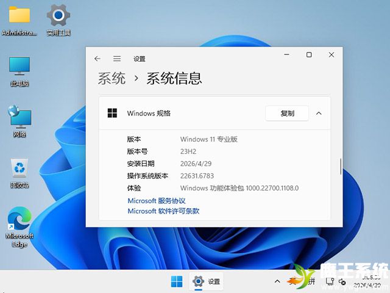Navigate to 系统 in the breadcrumb

click(112, 78)
